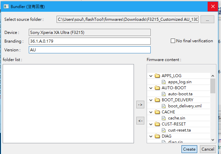Click the Firmware content scrollbar thumb
Screen dimensions: 221x154
[x=213, y=86]
